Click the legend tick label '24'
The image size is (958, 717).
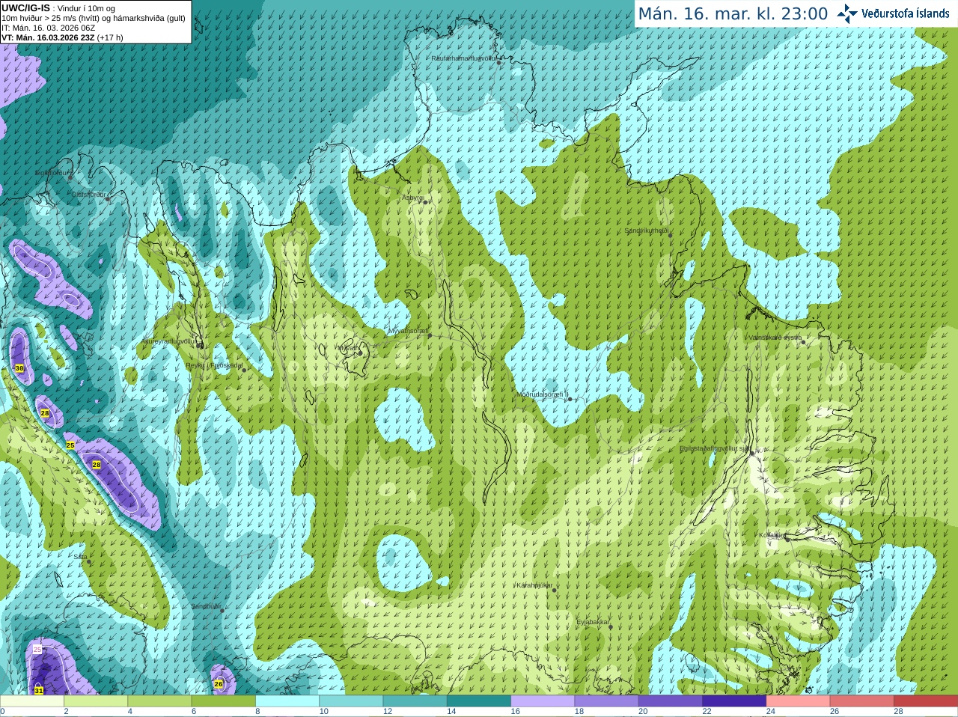(770, 712)
